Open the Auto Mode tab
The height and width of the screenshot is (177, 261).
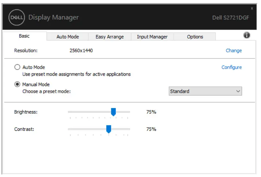coord(68,37)
